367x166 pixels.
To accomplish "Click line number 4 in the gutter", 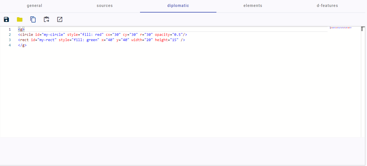I will click(x=10, y=45).
